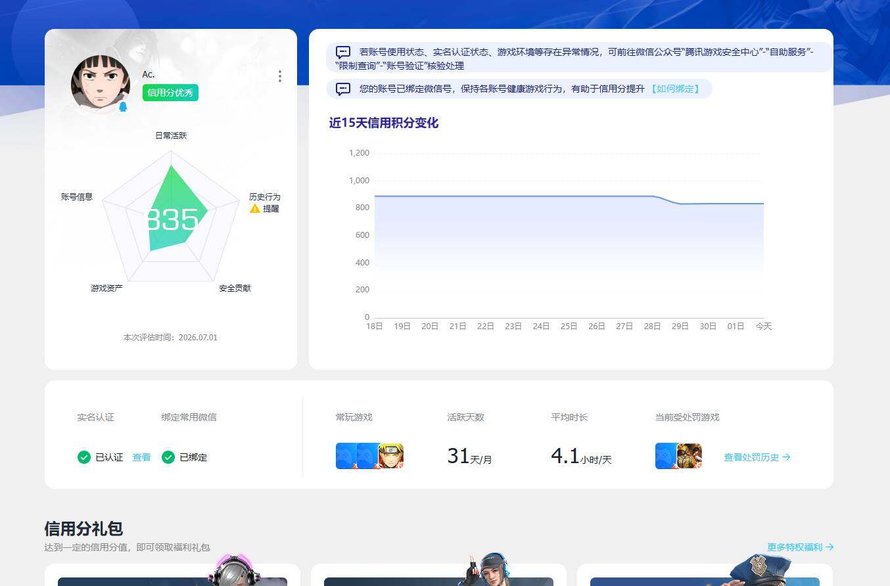Select the 历史行为 radar axis label
This screenshot has width=890, height=586.
click(265, 196)
